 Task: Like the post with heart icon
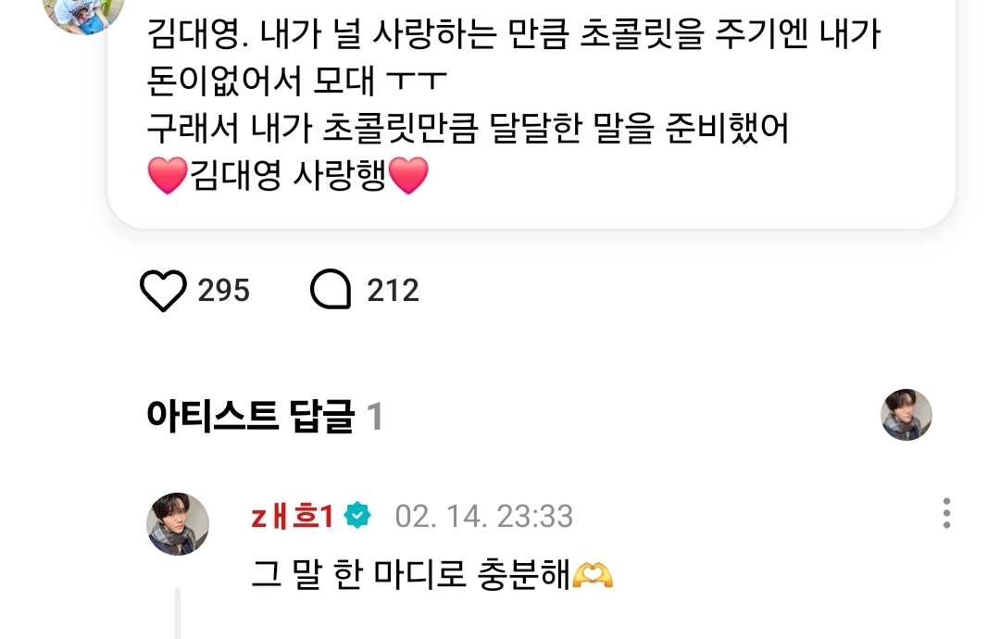coord(163,290)
